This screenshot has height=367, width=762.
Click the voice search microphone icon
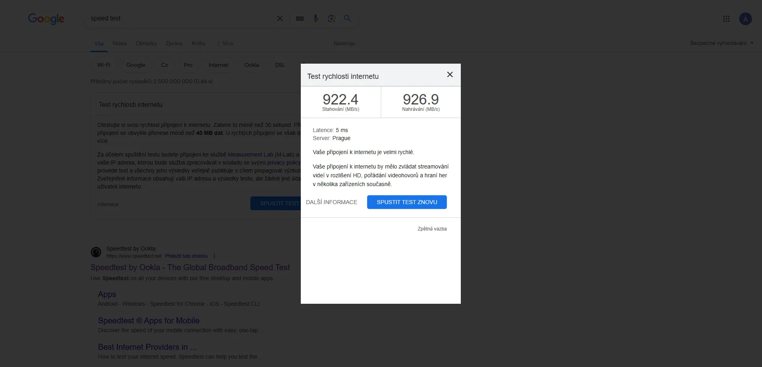pos(316,18)
